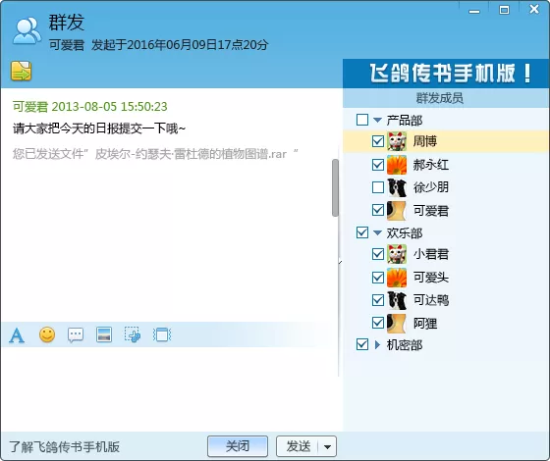Click the member panel collapse splitter arrow
The width and height of the screenshot is (550, 461).
click(x=340, y=262)
